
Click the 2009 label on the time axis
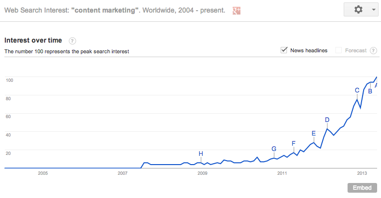(x=203, y=173)
